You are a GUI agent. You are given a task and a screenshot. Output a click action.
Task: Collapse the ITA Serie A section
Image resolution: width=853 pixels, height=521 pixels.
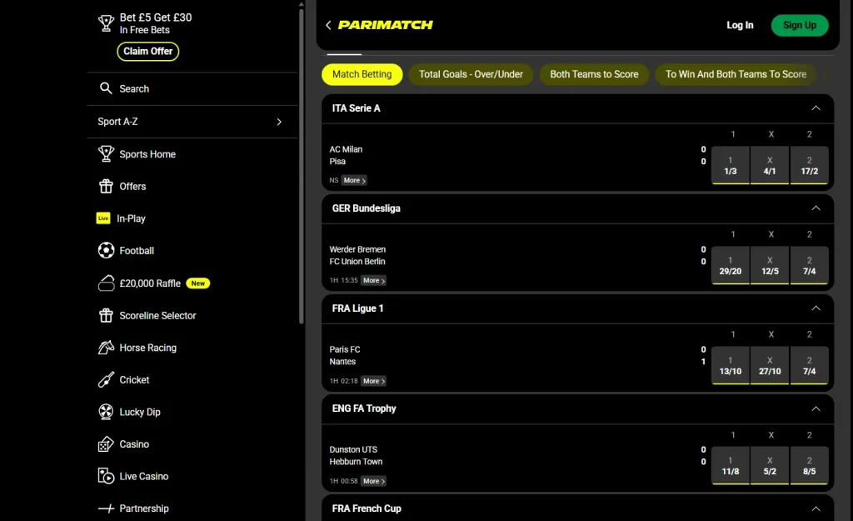(x=816, y=108)
